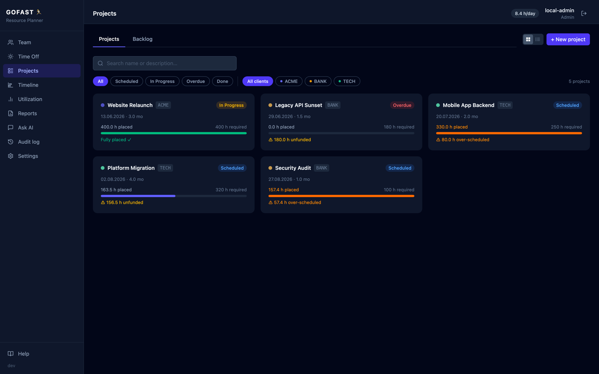599x374 pixels.
Task: Select the All clients filter
Action: pyautogui.click(x=258, y=81)
